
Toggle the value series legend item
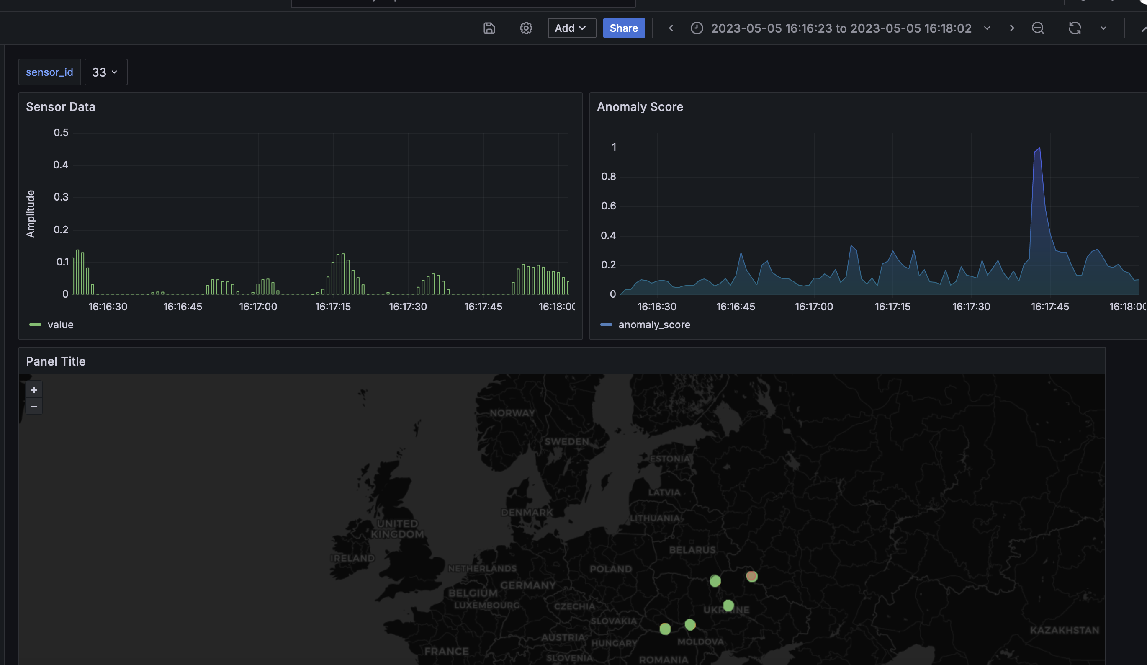point(60,325)
